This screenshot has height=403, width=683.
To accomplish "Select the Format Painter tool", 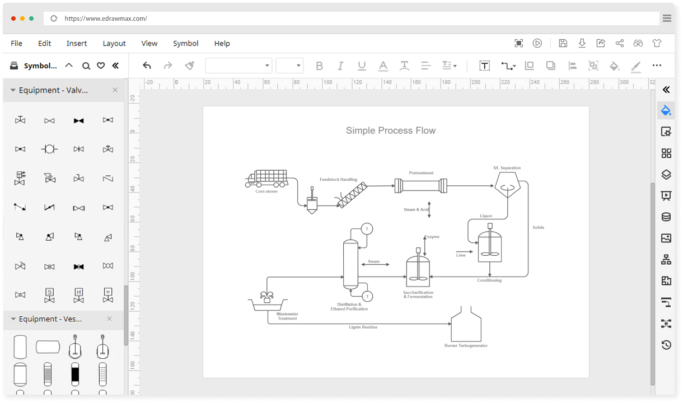I will click(x=190, y=65).
